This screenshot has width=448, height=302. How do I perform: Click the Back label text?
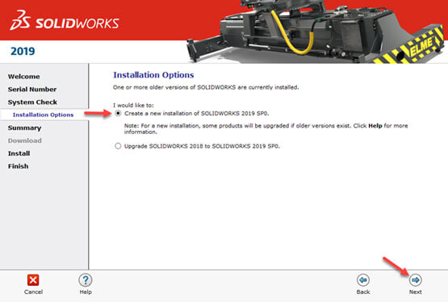(x=363, y=292)
